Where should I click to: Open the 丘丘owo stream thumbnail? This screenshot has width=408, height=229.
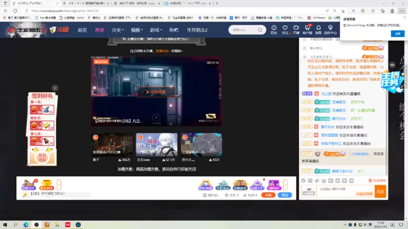157,145
